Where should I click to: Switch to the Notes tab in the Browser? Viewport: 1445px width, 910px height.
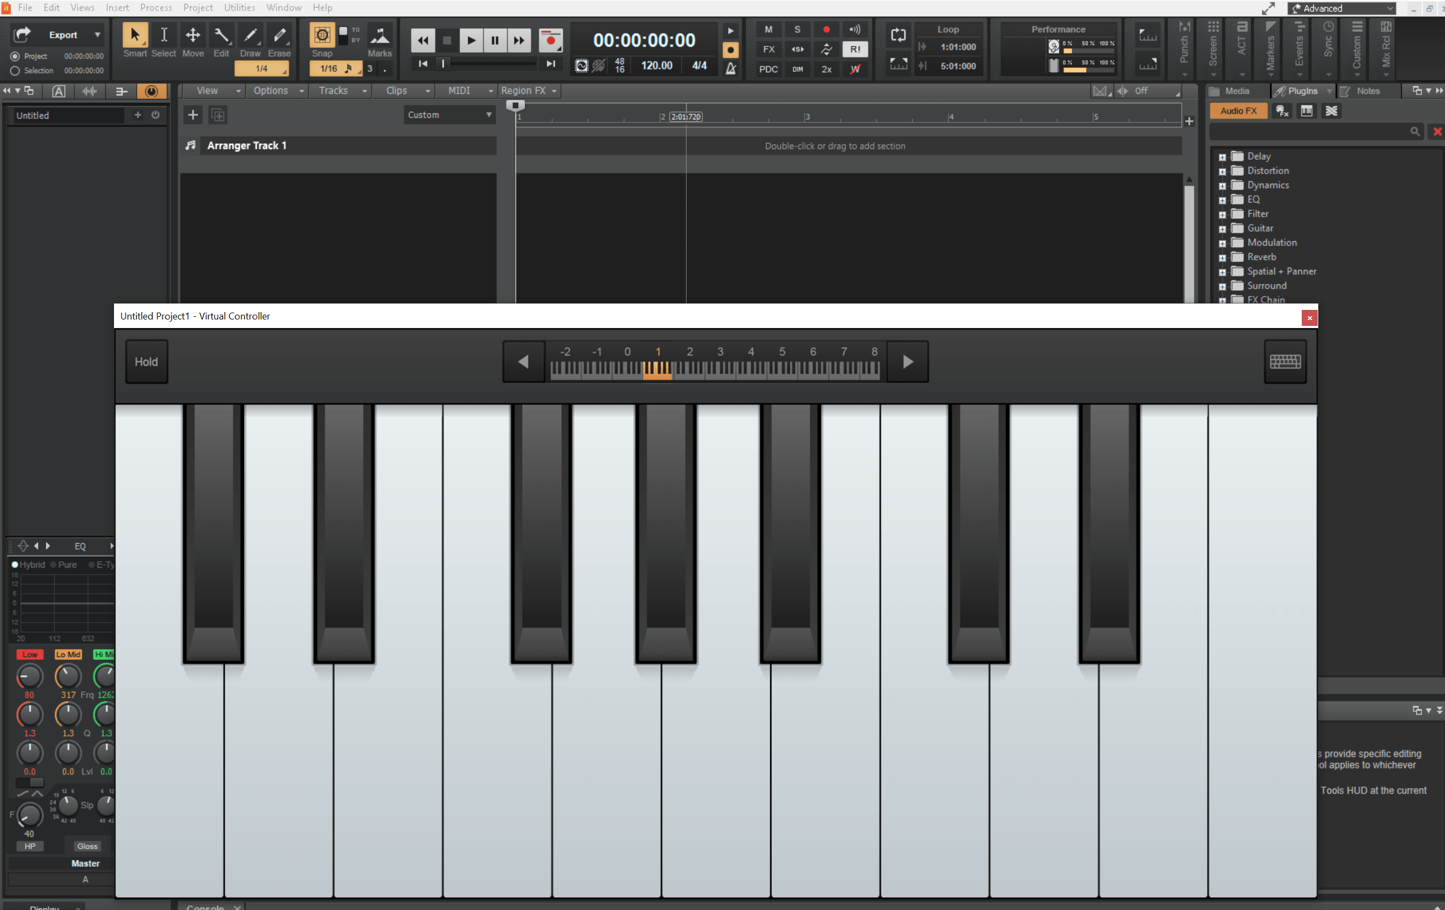pyautogui.click(x=1368, y=91)
